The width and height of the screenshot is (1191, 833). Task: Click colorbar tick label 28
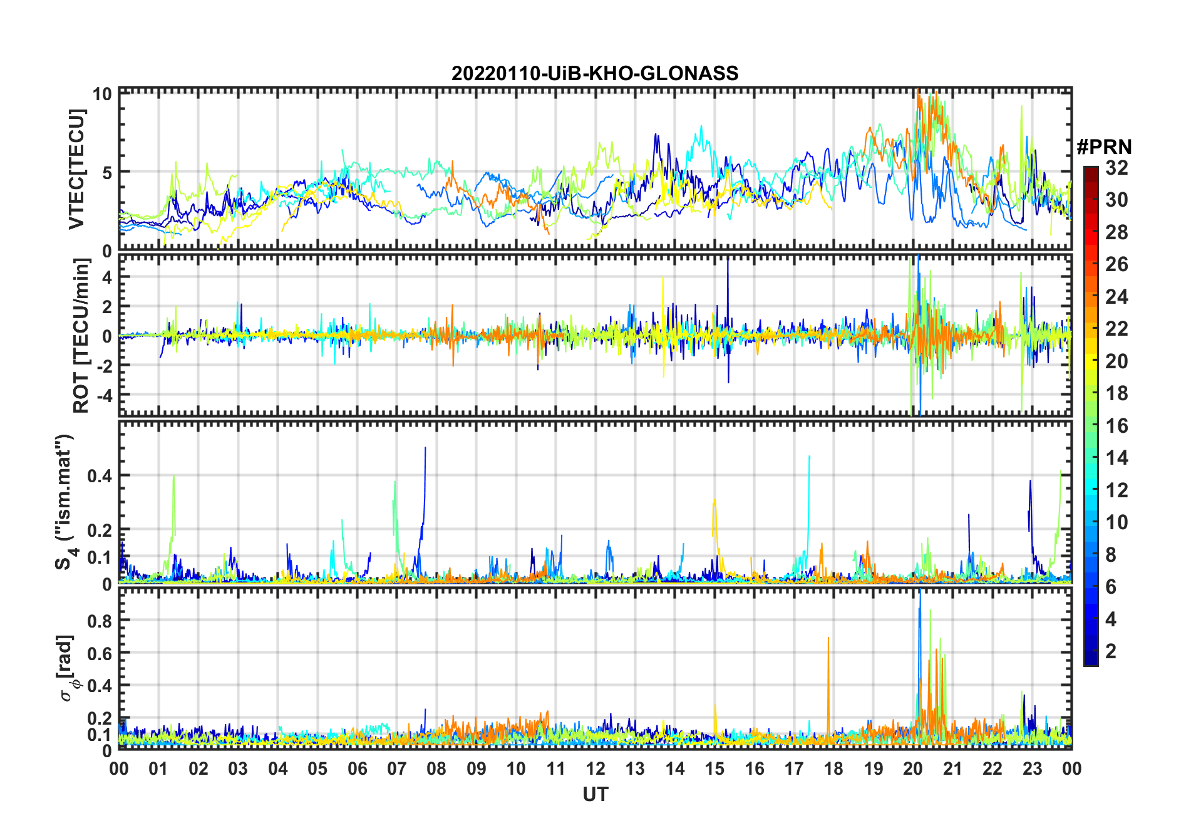pos(1117,232)
